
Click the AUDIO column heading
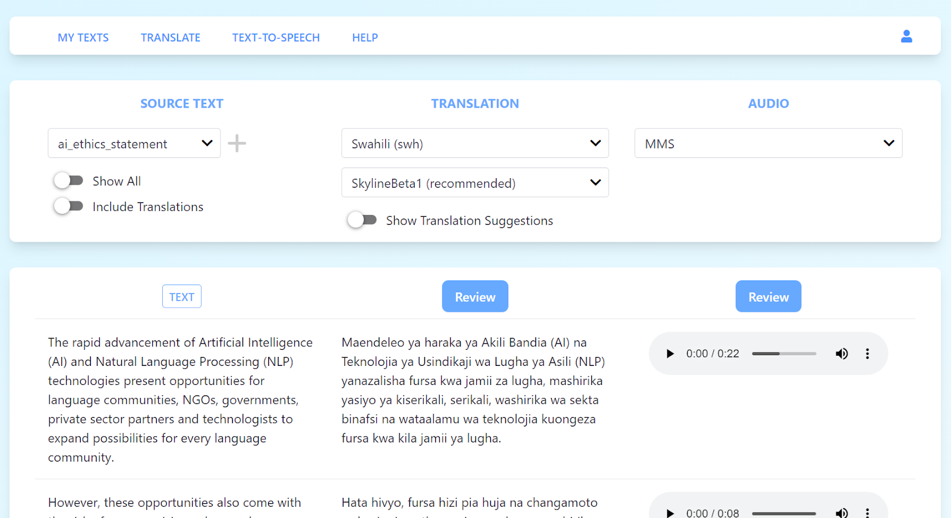[x=769, y=103]
